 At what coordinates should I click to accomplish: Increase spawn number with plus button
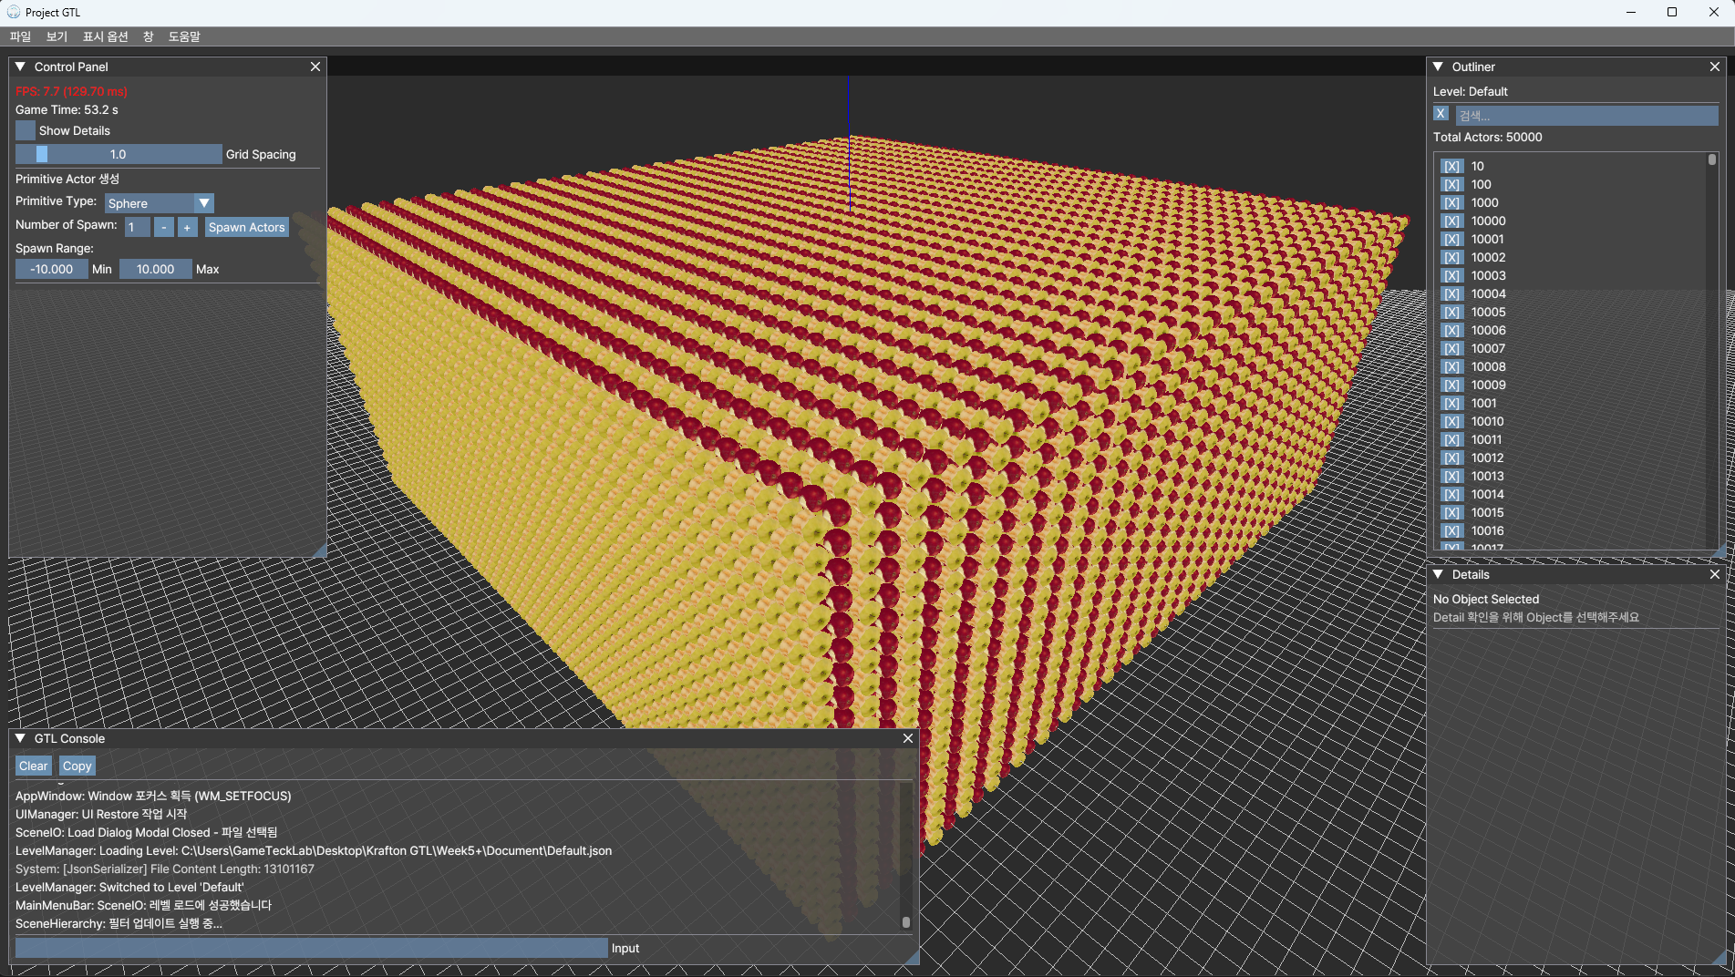pyautogui.click(x=187, y=227)
